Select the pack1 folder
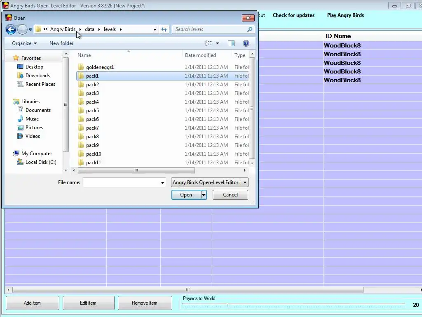This screenshot has width=422, height=317. pyautogui.click(x=162, y=76)
